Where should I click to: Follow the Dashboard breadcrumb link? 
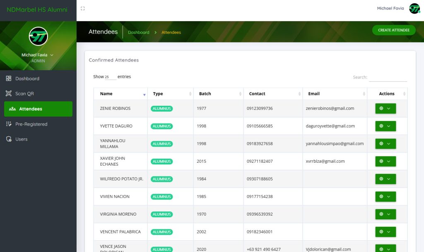pos(138,32)
